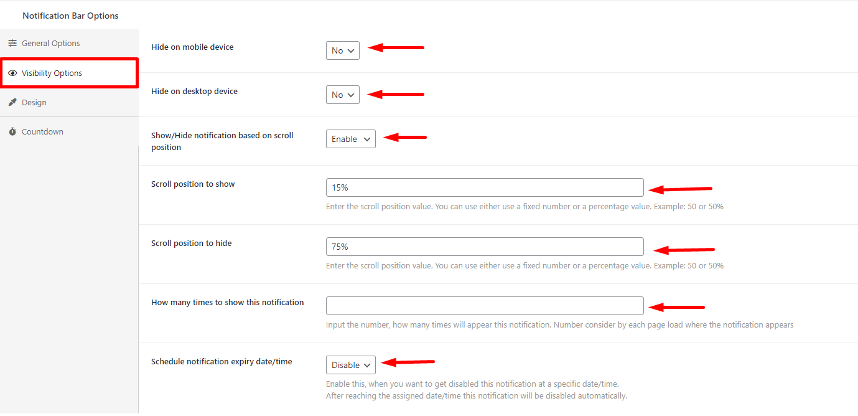Open the schedule expiry Disable dropdown

tap(350, 365)
